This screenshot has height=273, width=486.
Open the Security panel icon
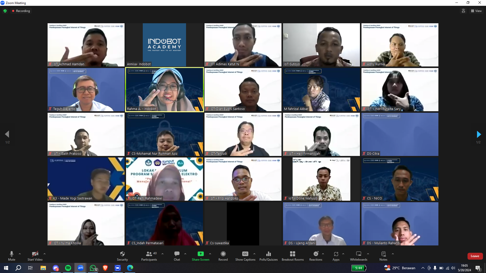122,256
